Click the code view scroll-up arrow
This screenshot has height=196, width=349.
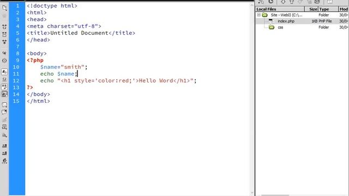point(252,5)
